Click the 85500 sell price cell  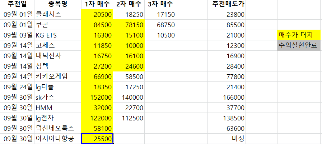pos(227,25)
